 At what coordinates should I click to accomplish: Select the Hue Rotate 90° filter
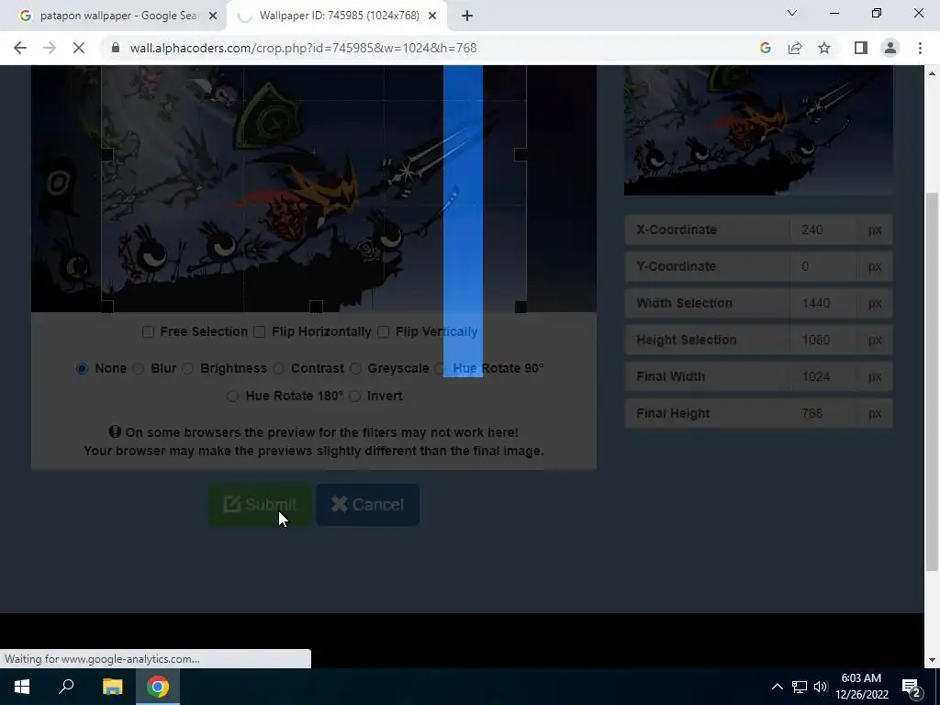pos(441,368)
